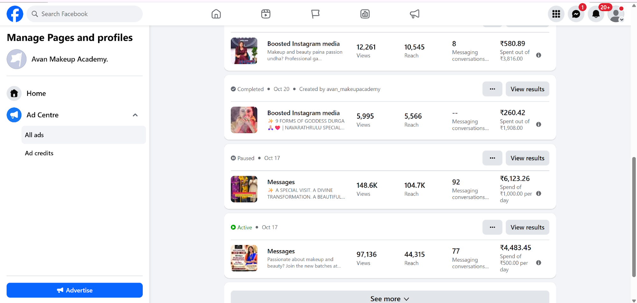This screenshot has height=303, width=637.
Task: Click the page vertical scrollbar
Action: (x=634, y=217)
